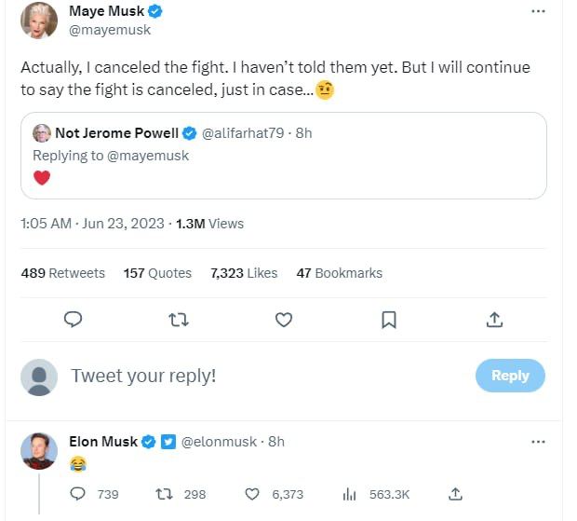Retweet Elon Musk's reply
This screenshot has height=521, width=577.
point(161,494)
